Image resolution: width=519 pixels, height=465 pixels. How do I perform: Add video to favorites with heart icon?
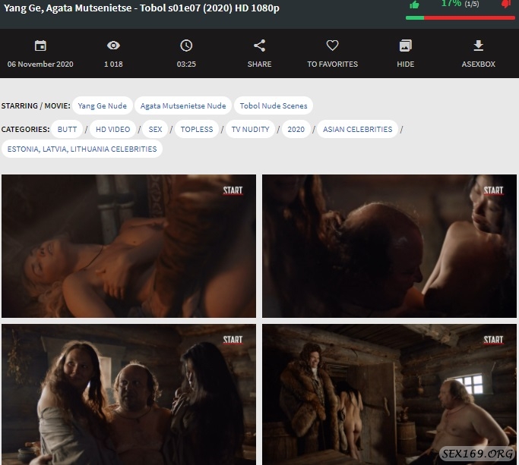(332, 46)
